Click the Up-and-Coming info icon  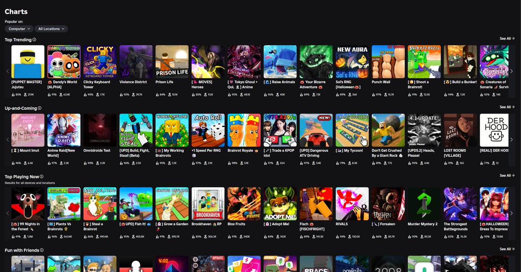(40, 108)
